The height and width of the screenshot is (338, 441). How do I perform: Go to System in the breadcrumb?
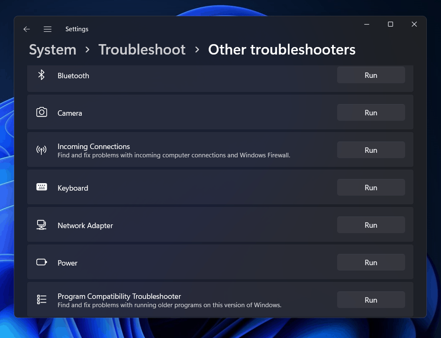pyautogui.click(x=53, y=50)
